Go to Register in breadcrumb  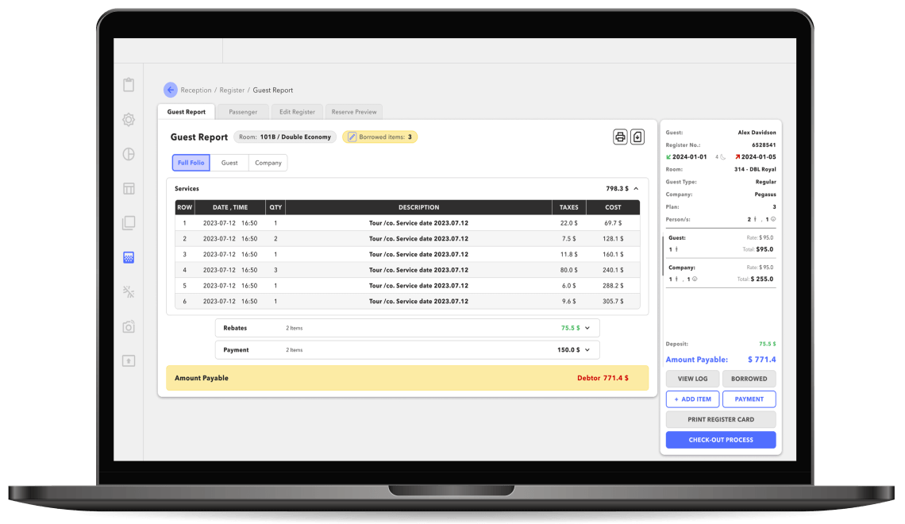pos(232,90)
